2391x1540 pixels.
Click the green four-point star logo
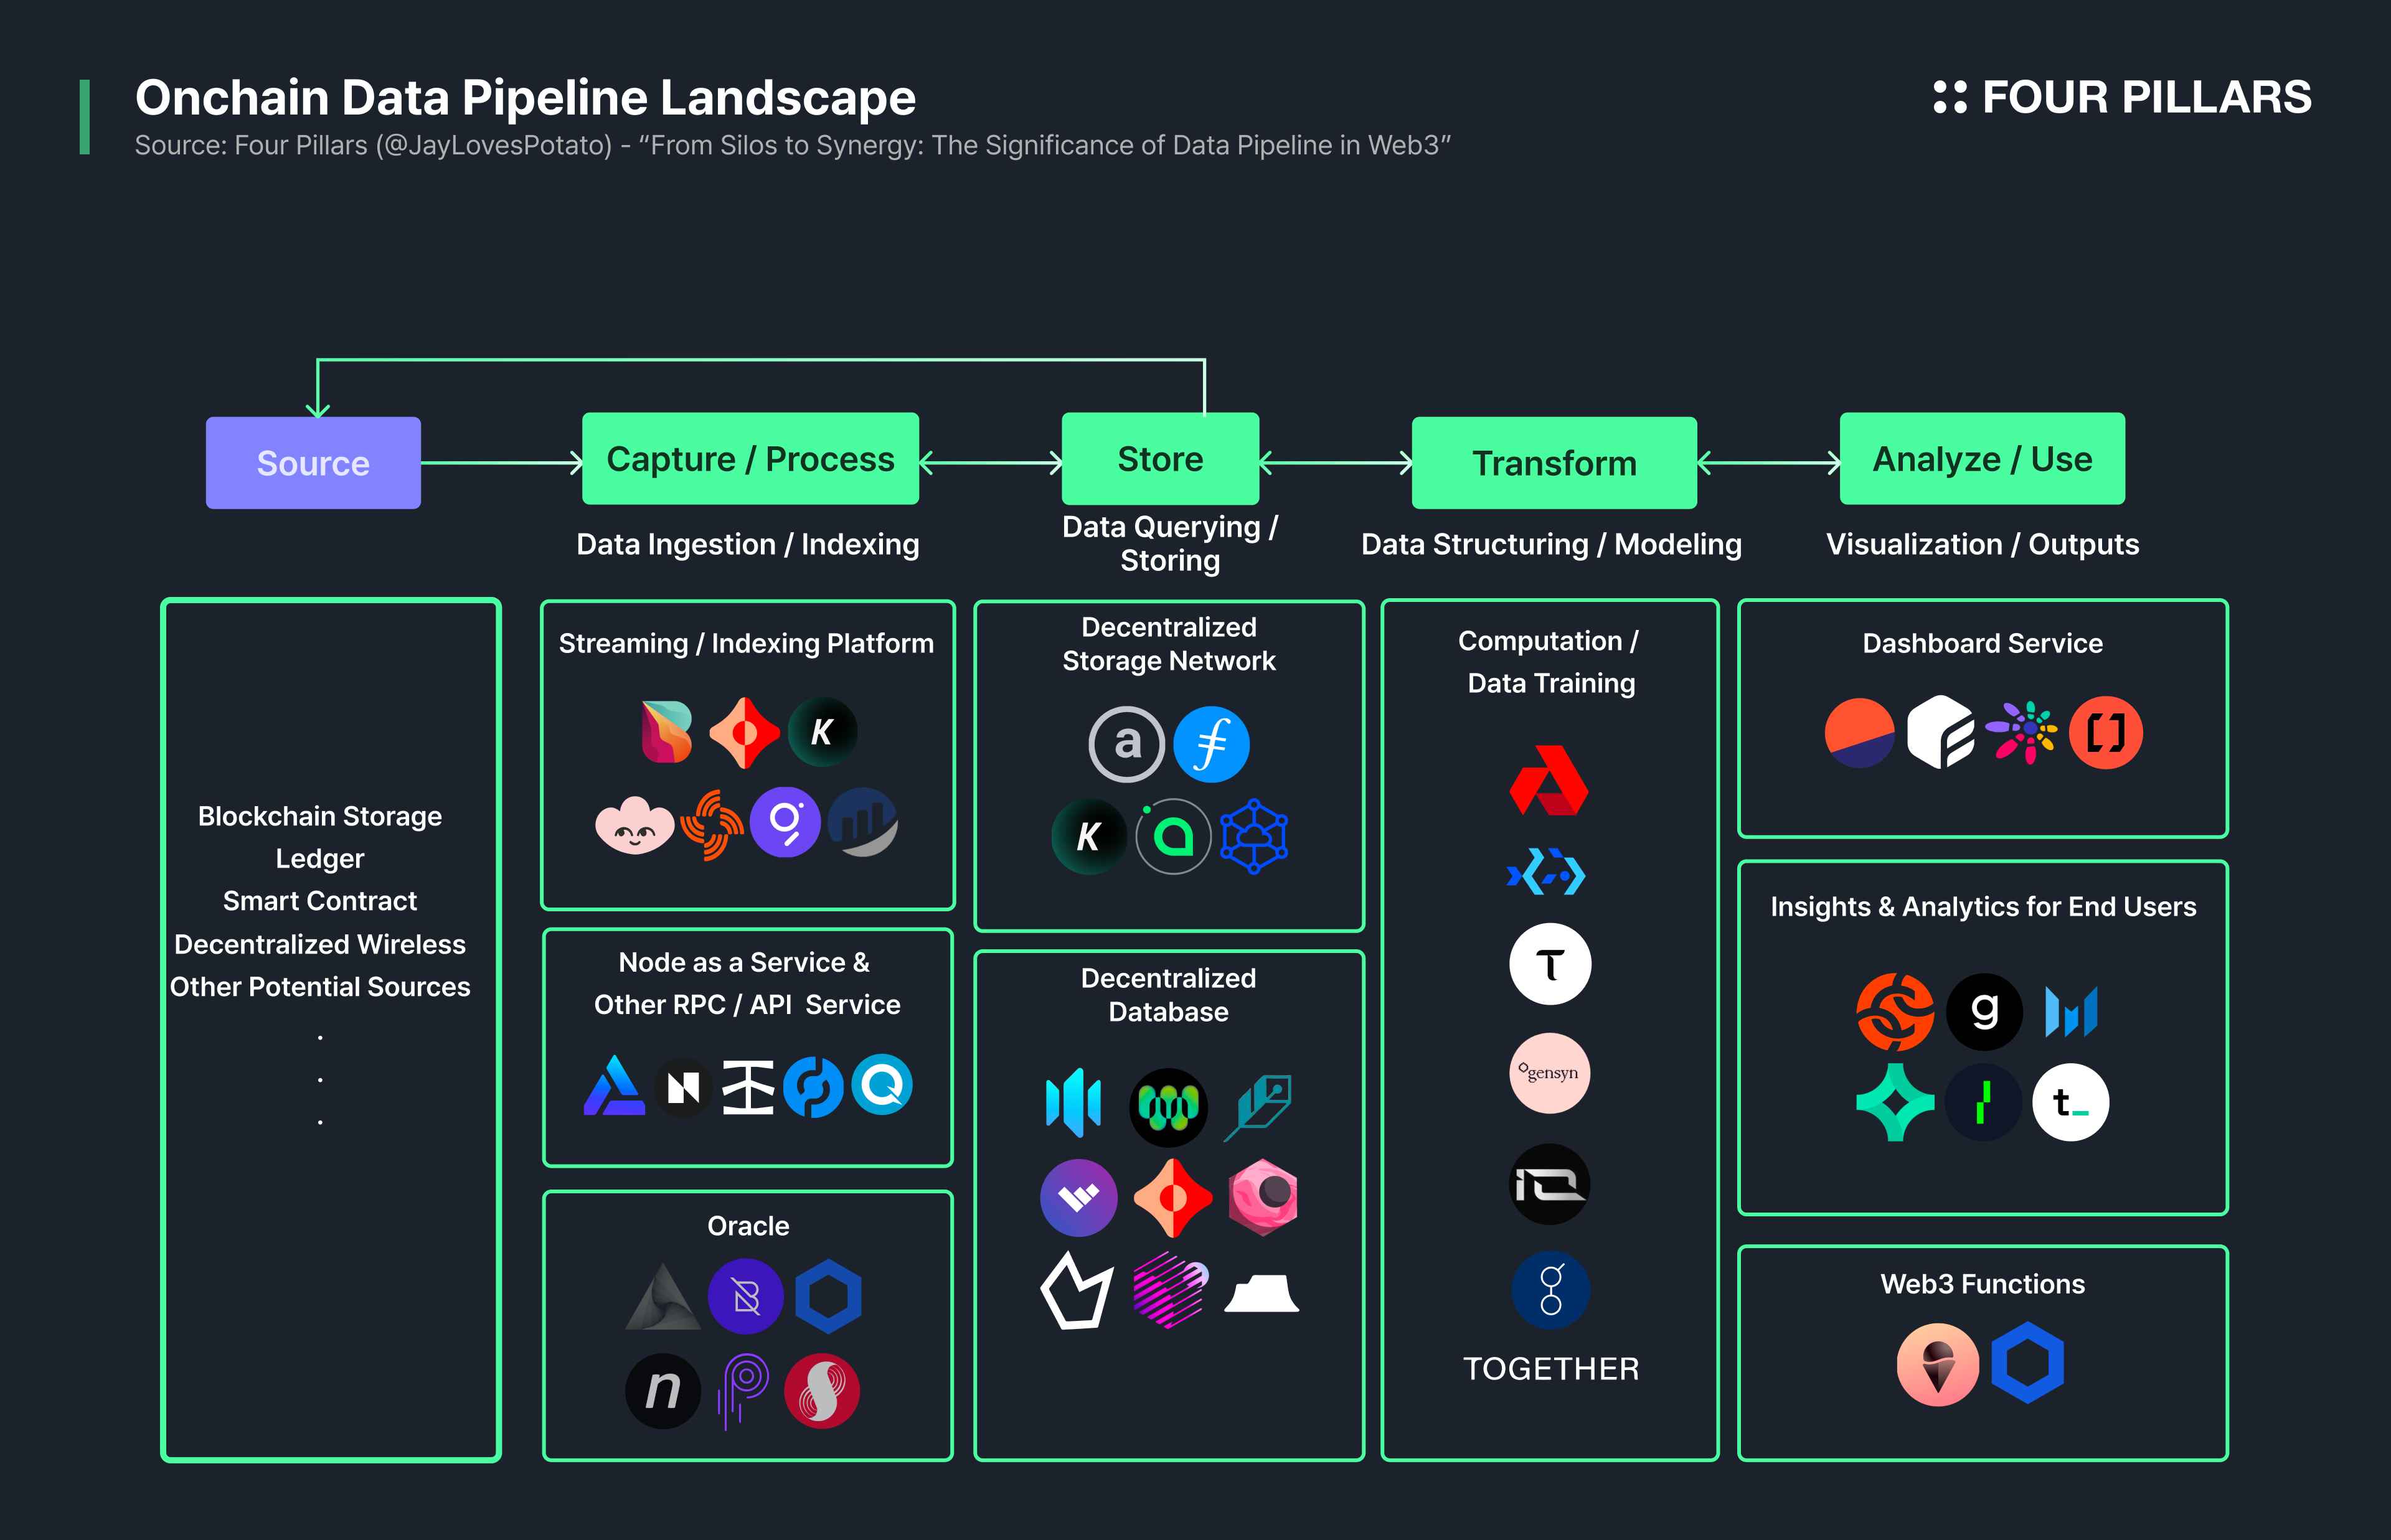click(1894, 1103)
